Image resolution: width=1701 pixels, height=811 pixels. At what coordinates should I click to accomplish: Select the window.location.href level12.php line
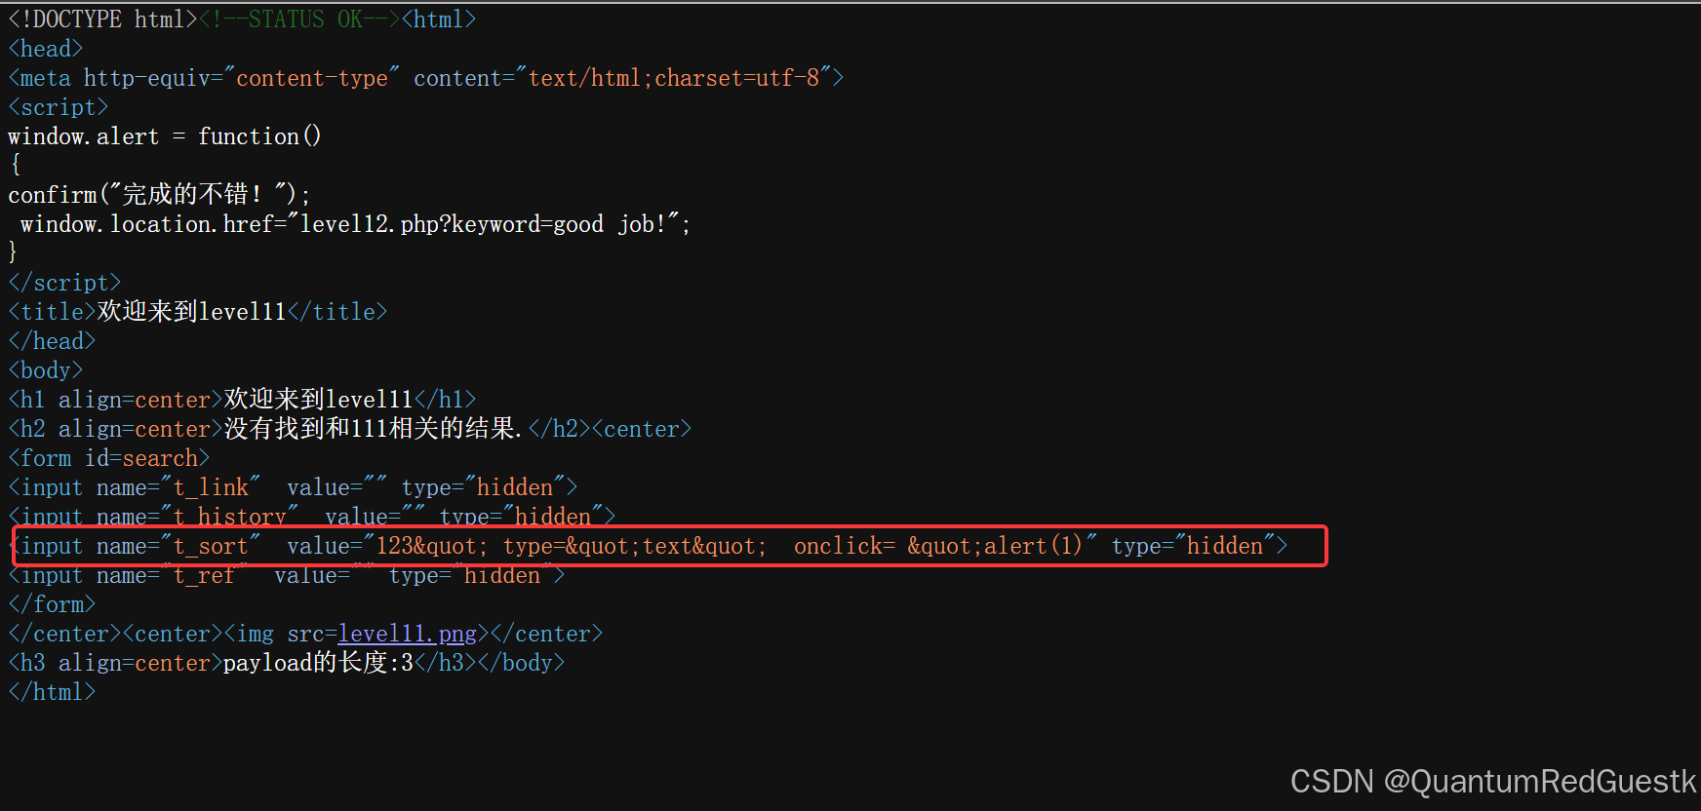tap(355, 224)
